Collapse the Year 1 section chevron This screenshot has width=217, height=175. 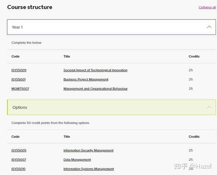209,27
